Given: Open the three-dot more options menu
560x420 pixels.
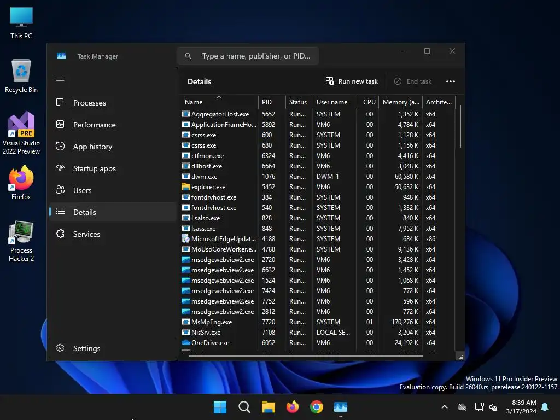Looking at the screenshot, I should (x=451, y=81).
